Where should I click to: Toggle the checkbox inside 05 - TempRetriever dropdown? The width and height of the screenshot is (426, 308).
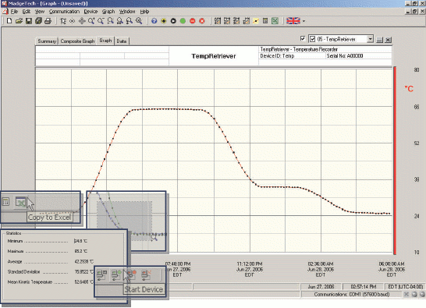(312, 39)
